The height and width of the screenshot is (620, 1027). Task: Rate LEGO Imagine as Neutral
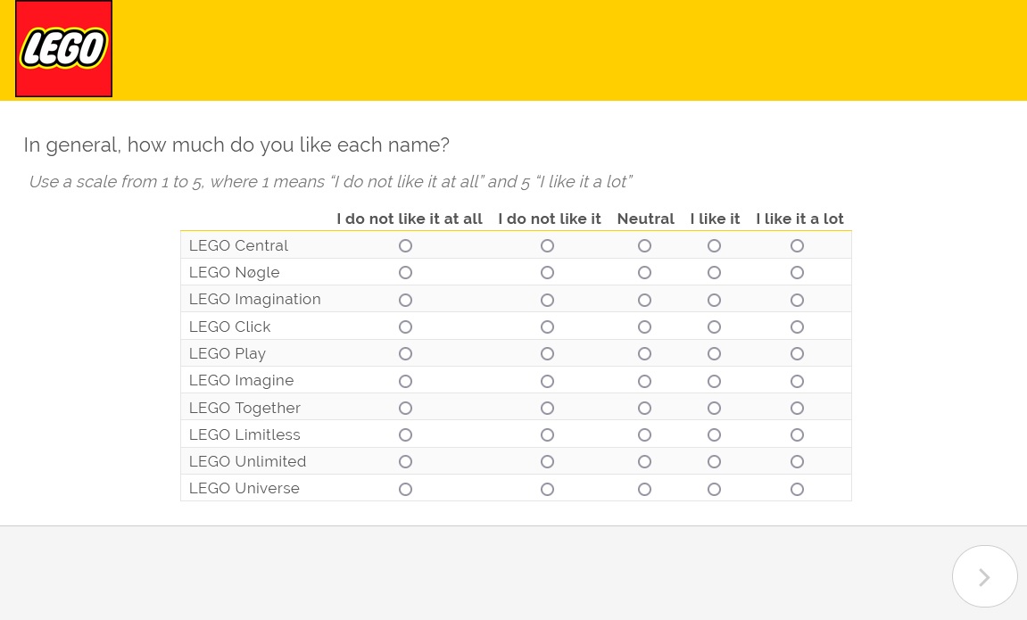(644, 381)
